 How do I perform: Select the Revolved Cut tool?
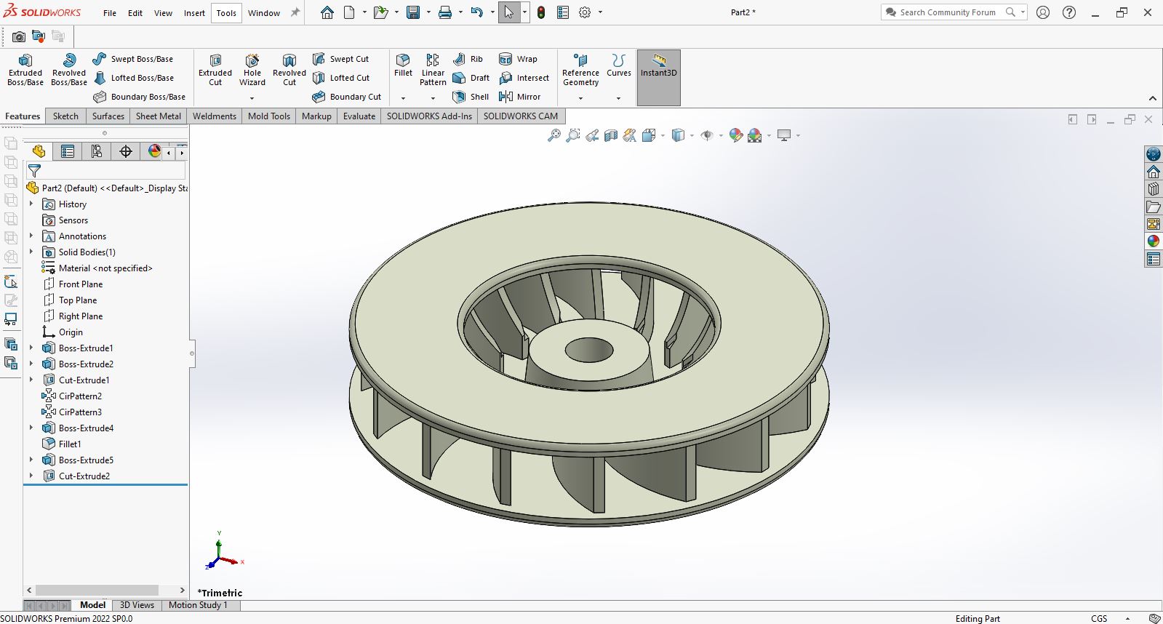[289, 69]
